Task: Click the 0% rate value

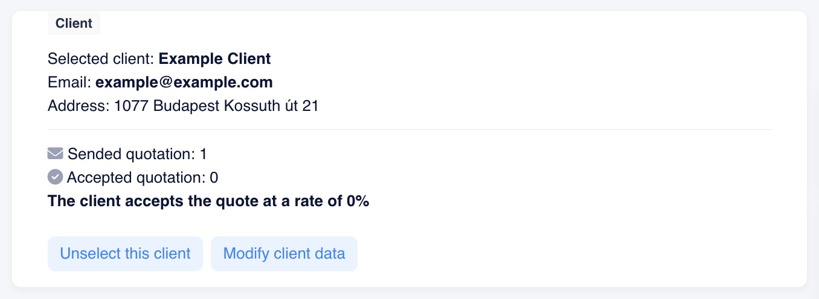Action: click(x=358, y=201)
